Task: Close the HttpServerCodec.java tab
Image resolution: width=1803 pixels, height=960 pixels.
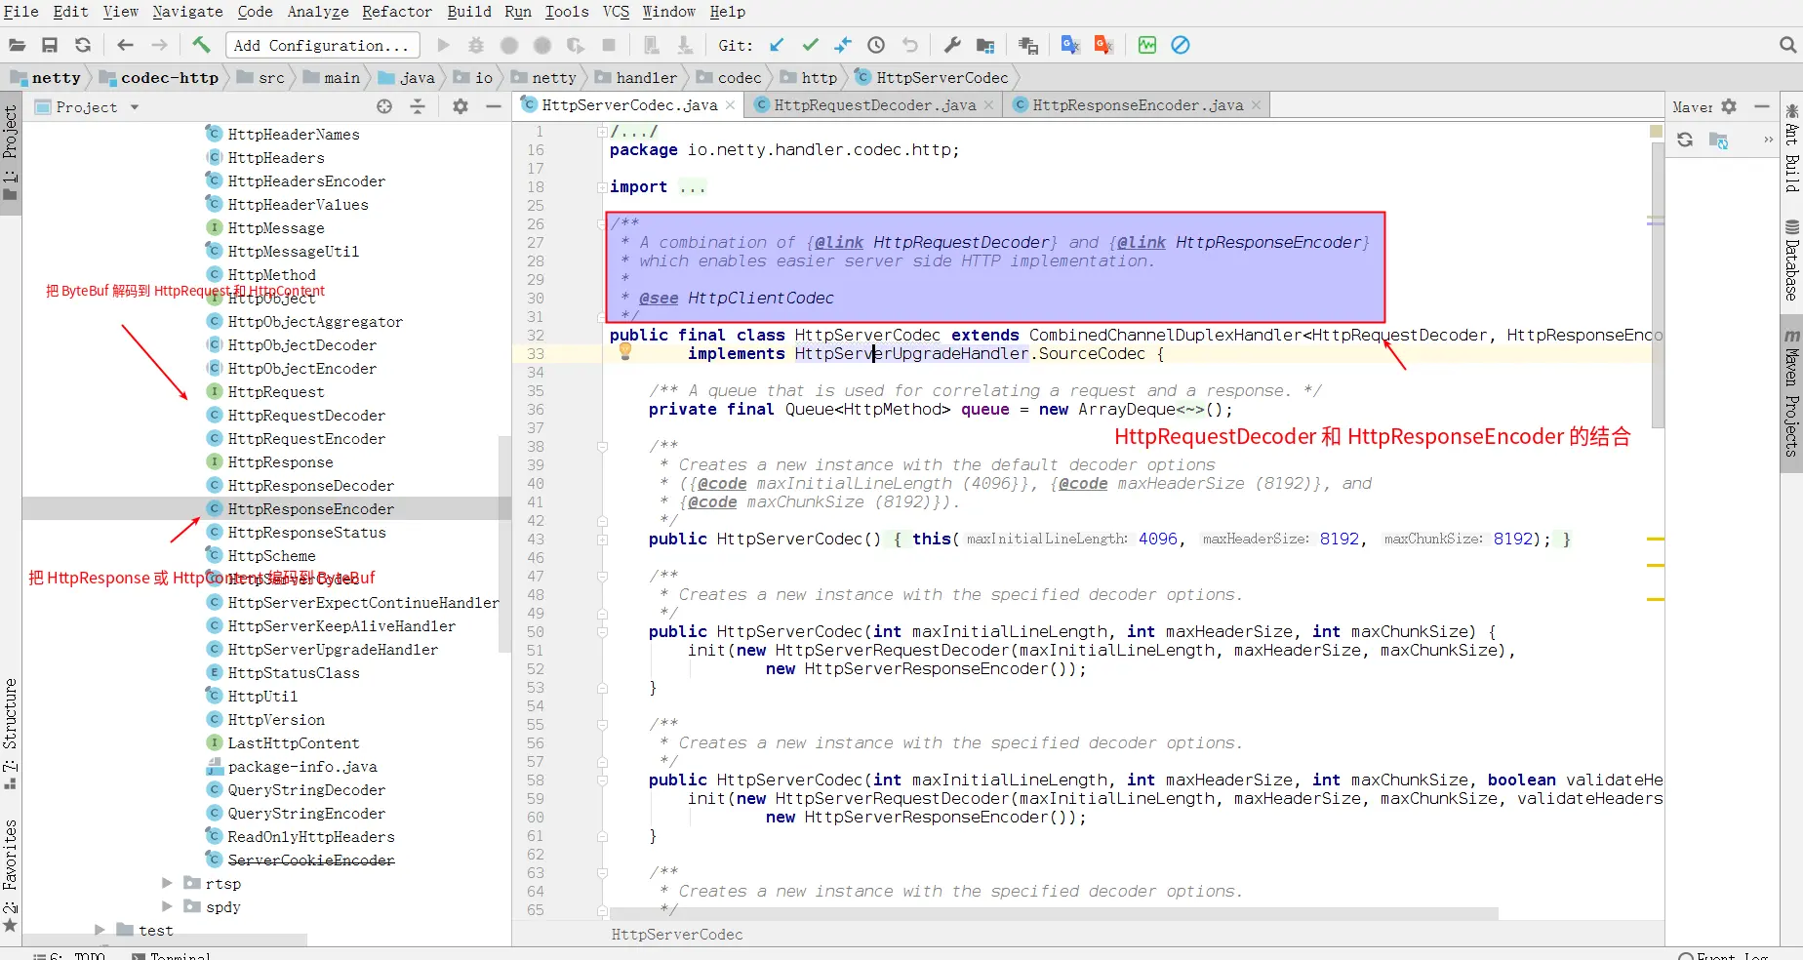Action: 730,105
